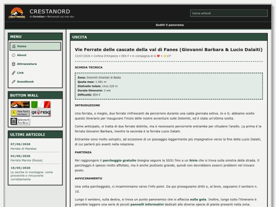
Task: Open the Ferrata di Maratea article
Action: [24, 149]
